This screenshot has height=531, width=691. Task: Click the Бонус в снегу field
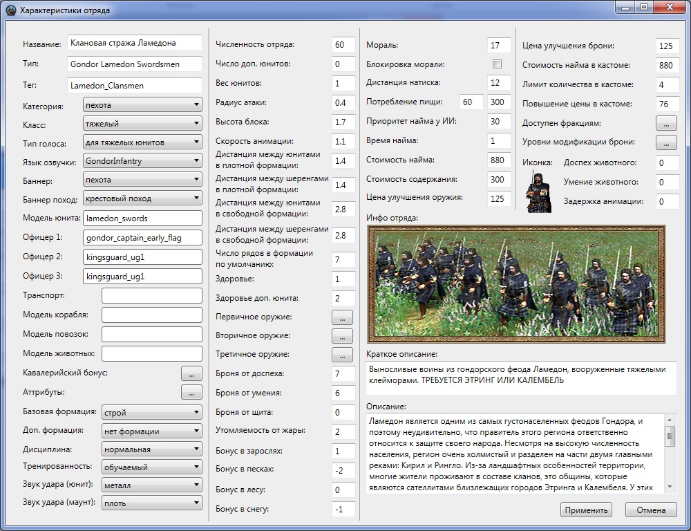[343, 510]
